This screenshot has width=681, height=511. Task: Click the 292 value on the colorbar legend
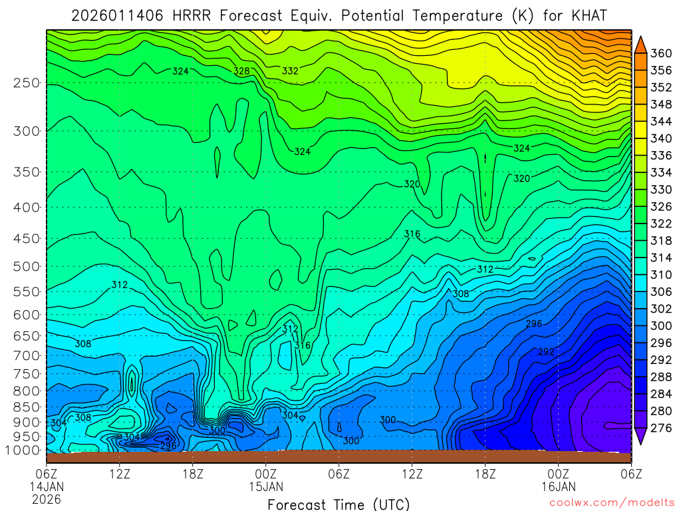pyautogui.click(x=660, y=360)
